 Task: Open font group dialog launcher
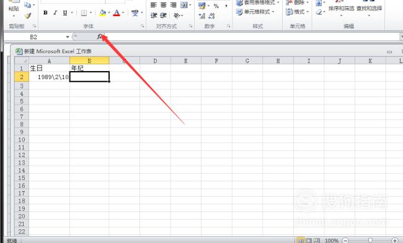142,26
